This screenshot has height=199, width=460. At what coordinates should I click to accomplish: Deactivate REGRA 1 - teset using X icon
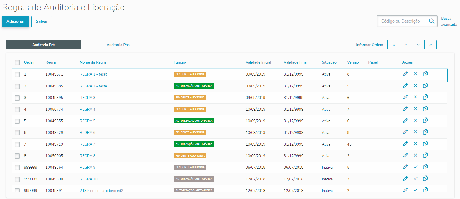[x=416, y=74]
